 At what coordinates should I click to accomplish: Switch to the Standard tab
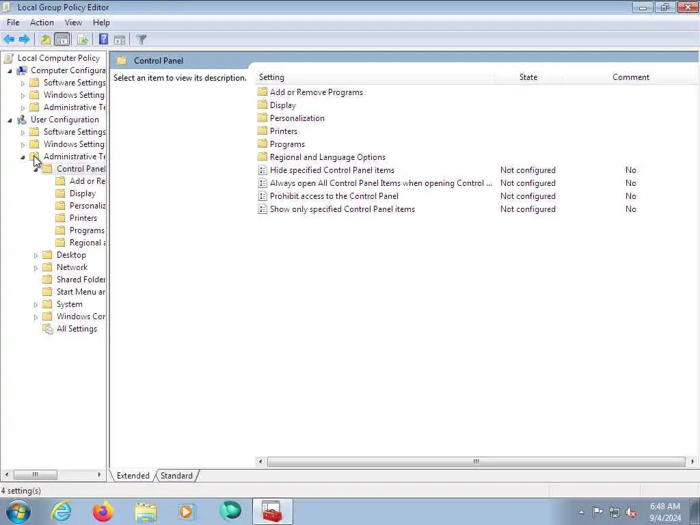(x=176, y=476)
